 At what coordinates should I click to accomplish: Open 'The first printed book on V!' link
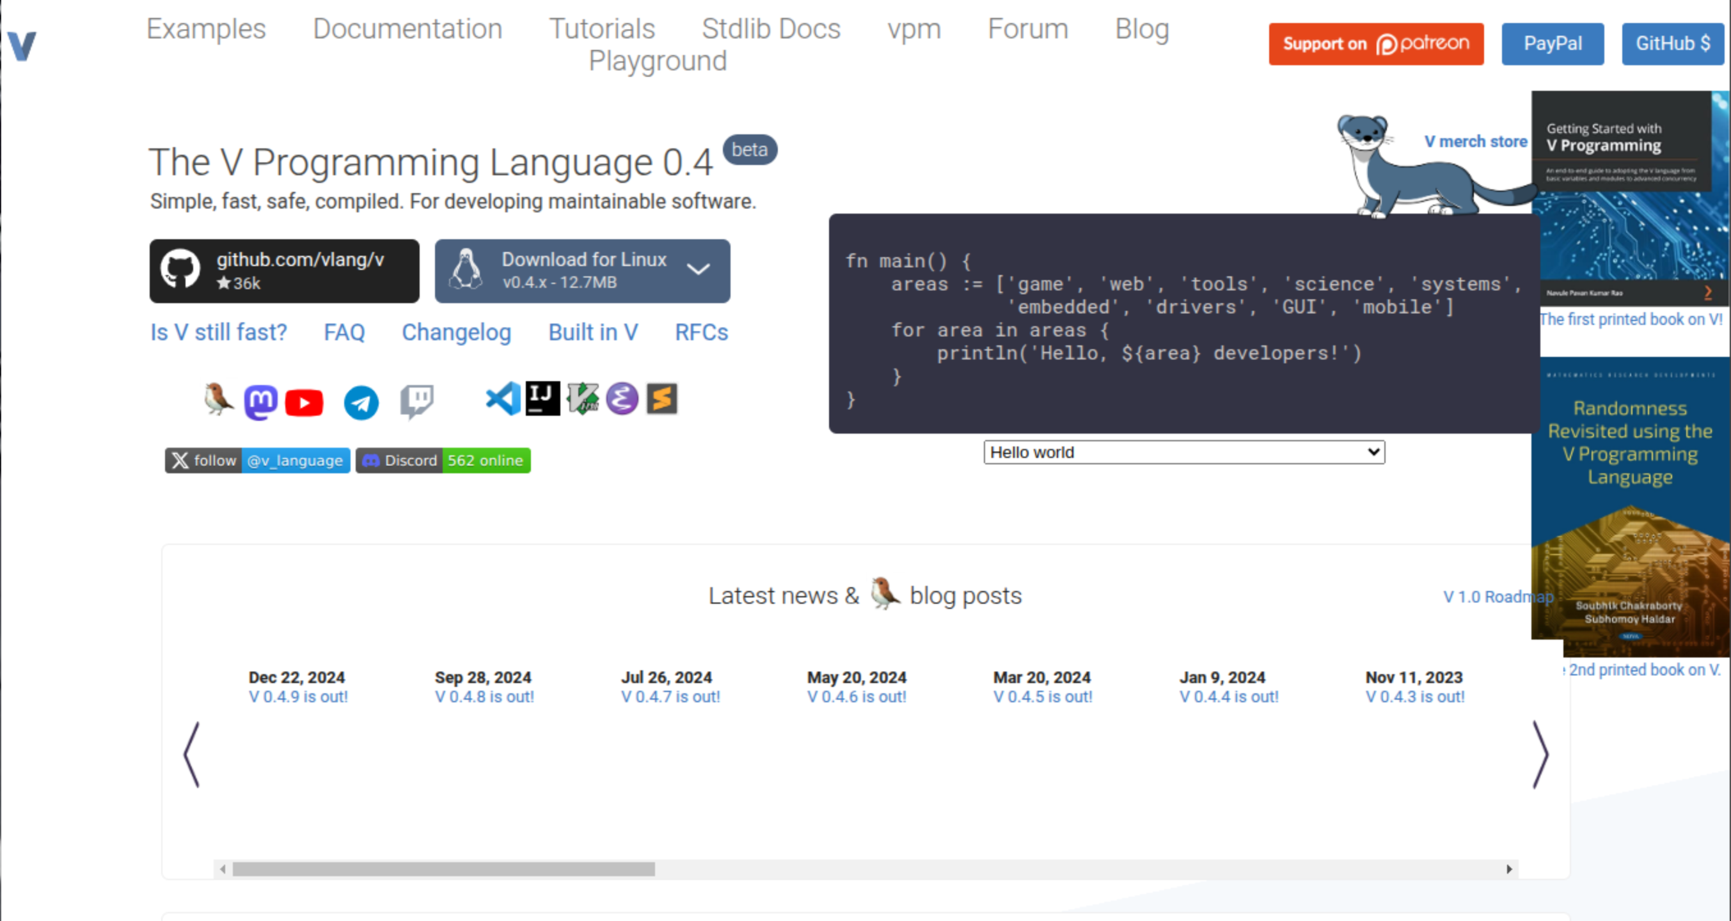click(1631, 319)
